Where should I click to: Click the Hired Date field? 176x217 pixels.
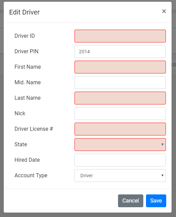(x=120, y=160)
